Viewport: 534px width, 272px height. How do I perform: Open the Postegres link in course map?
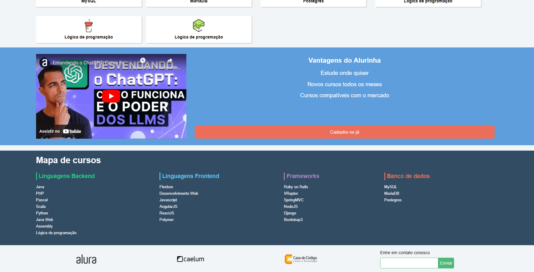tap(393, 200)
